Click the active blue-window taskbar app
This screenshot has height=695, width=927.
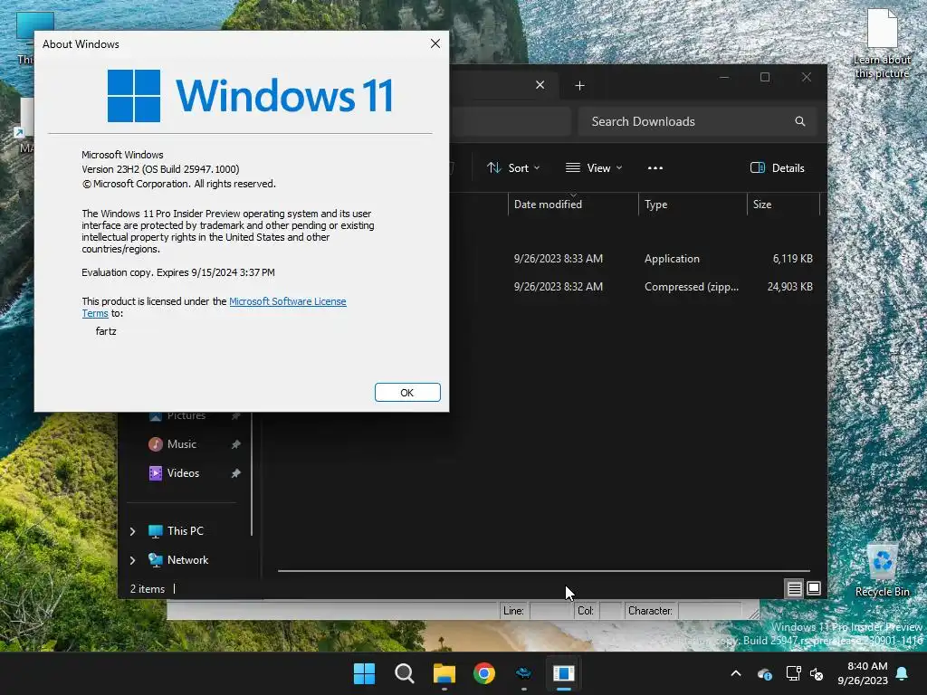[x=563, y=673]
